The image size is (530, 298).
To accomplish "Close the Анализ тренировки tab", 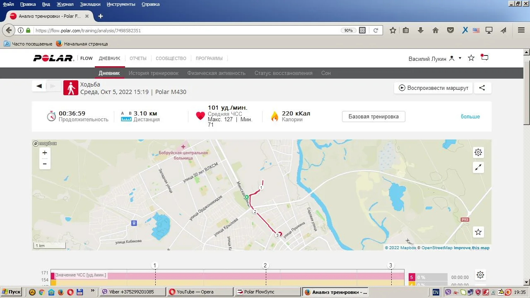I will [87, 16].
